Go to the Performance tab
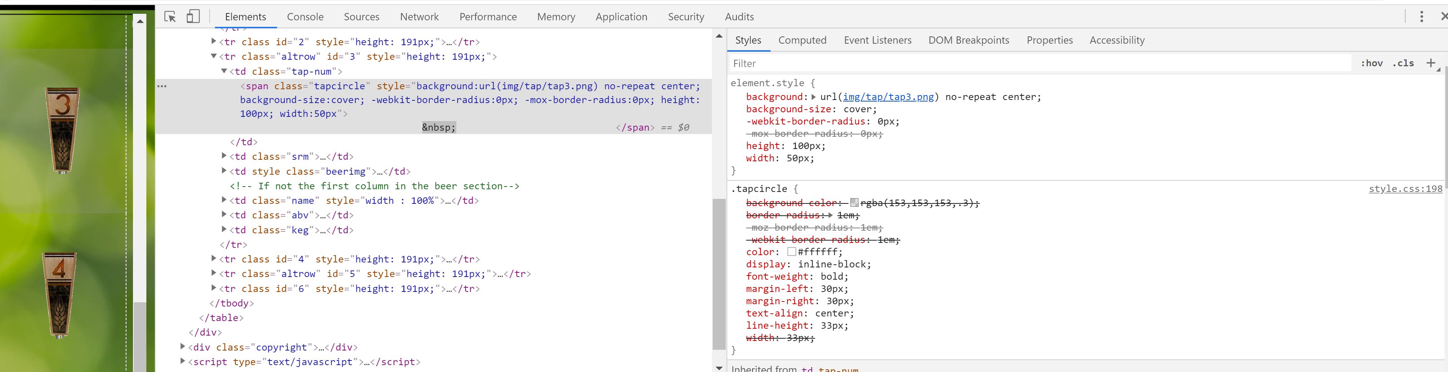 [488, 17]
